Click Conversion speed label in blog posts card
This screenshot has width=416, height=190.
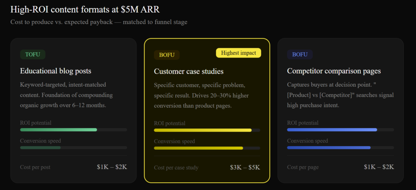[41, 141]
